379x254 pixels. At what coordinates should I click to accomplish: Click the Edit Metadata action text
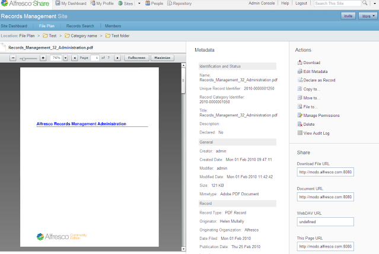315,71
